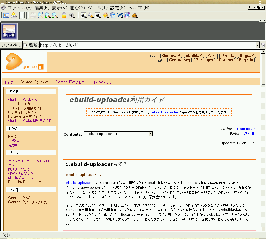Click the W3 validator icon
This screenshot has height=239, width=266.
click(x=120, y=15)
